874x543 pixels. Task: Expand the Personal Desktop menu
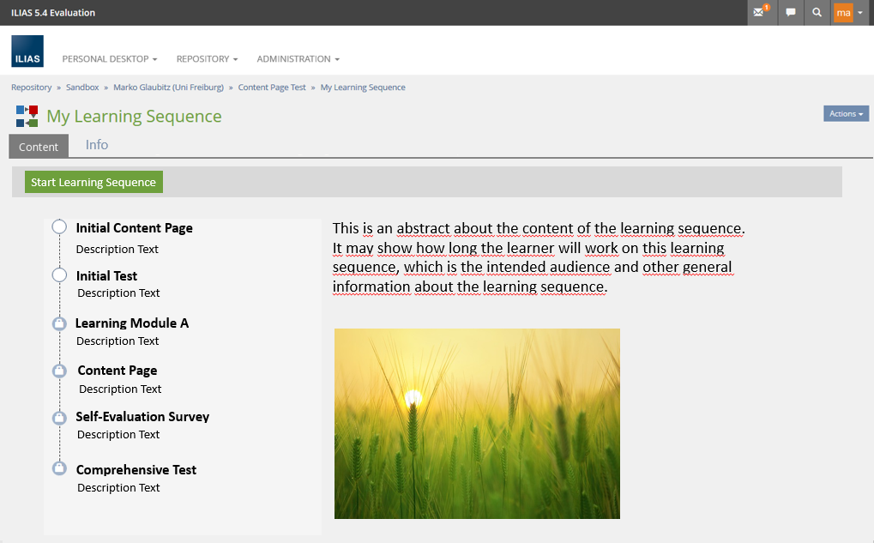(x=110, y=59)
